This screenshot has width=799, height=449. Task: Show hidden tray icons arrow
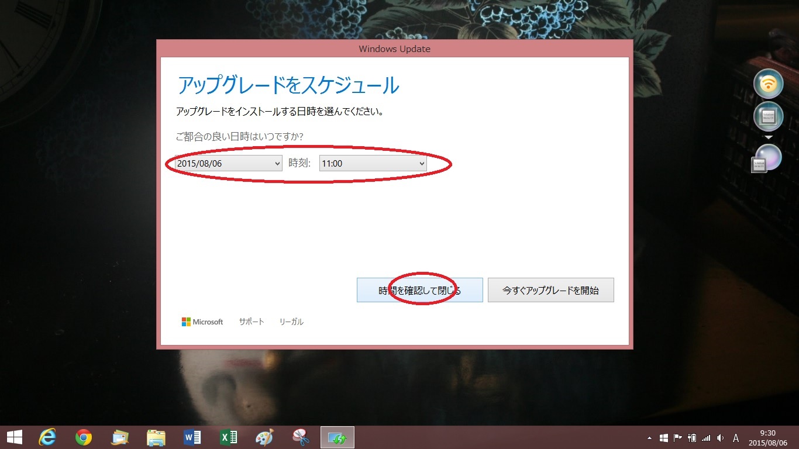[x=649, y=438]
